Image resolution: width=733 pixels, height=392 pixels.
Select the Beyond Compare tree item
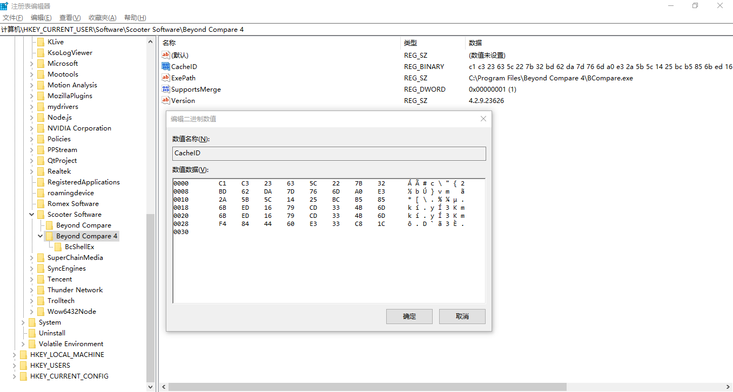click(x=84, y=225)
